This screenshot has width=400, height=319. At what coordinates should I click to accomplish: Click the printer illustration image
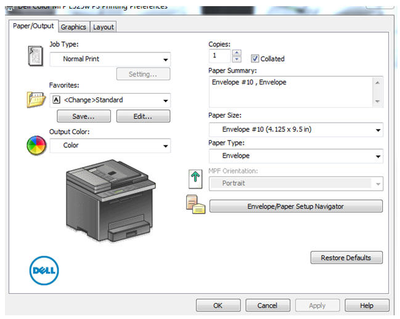111,201
